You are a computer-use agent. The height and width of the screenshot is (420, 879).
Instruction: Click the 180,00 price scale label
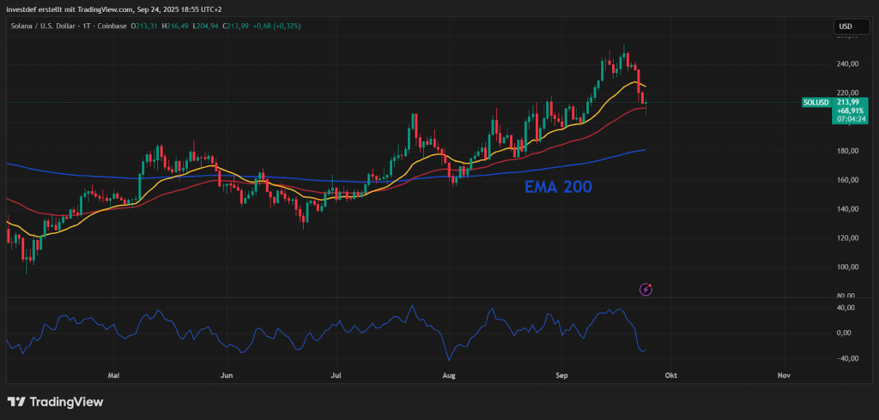tap(847, 151)
